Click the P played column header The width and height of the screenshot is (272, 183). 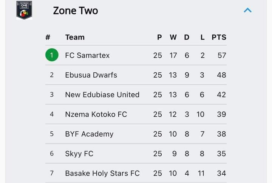pos(159,37)
